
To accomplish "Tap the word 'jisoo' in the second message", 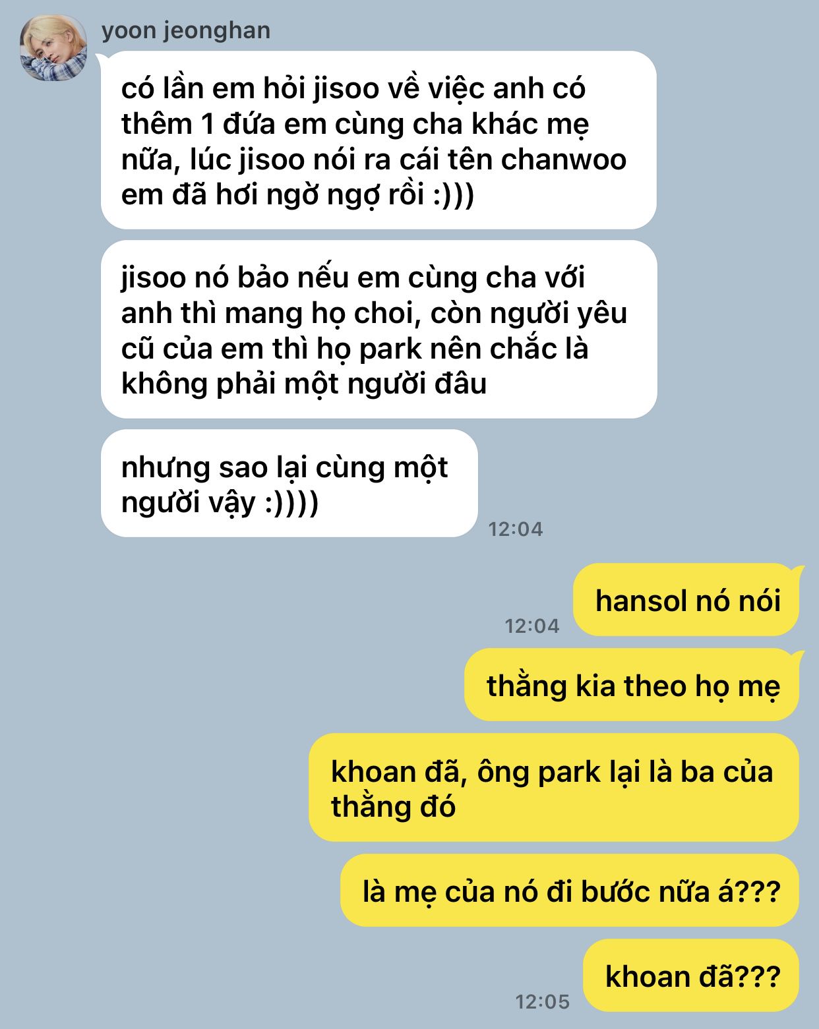I will [x=153, y=278].
